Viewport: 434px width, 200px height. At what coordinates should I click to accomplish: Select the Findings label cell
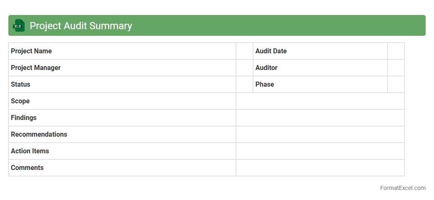pyautogui.click(x=122, y=118)
